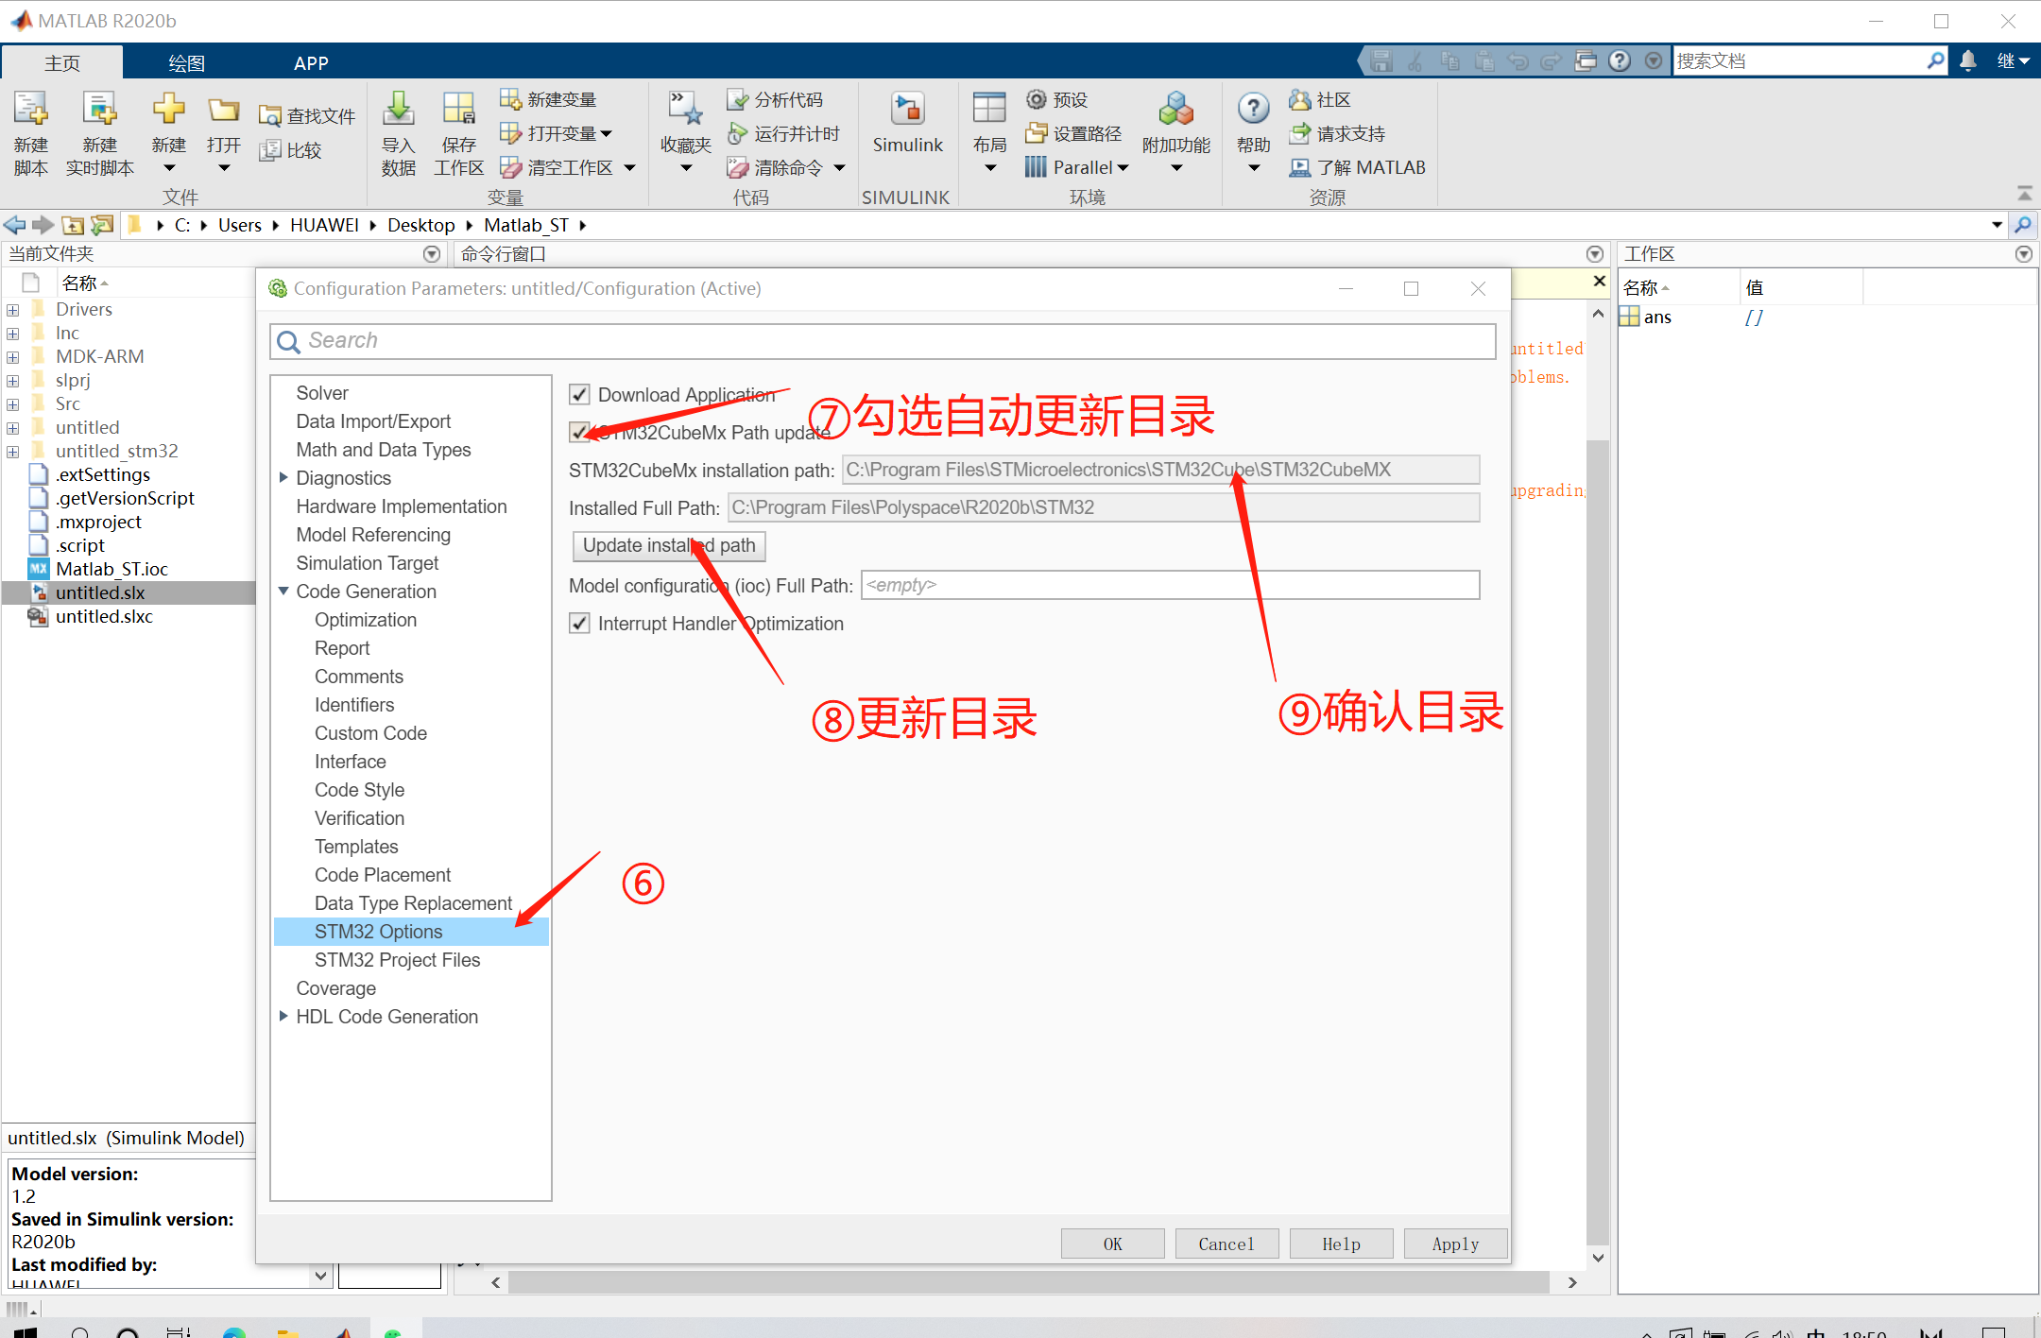
Task: Click the 比较 compare icon
Action: point(270,150)
